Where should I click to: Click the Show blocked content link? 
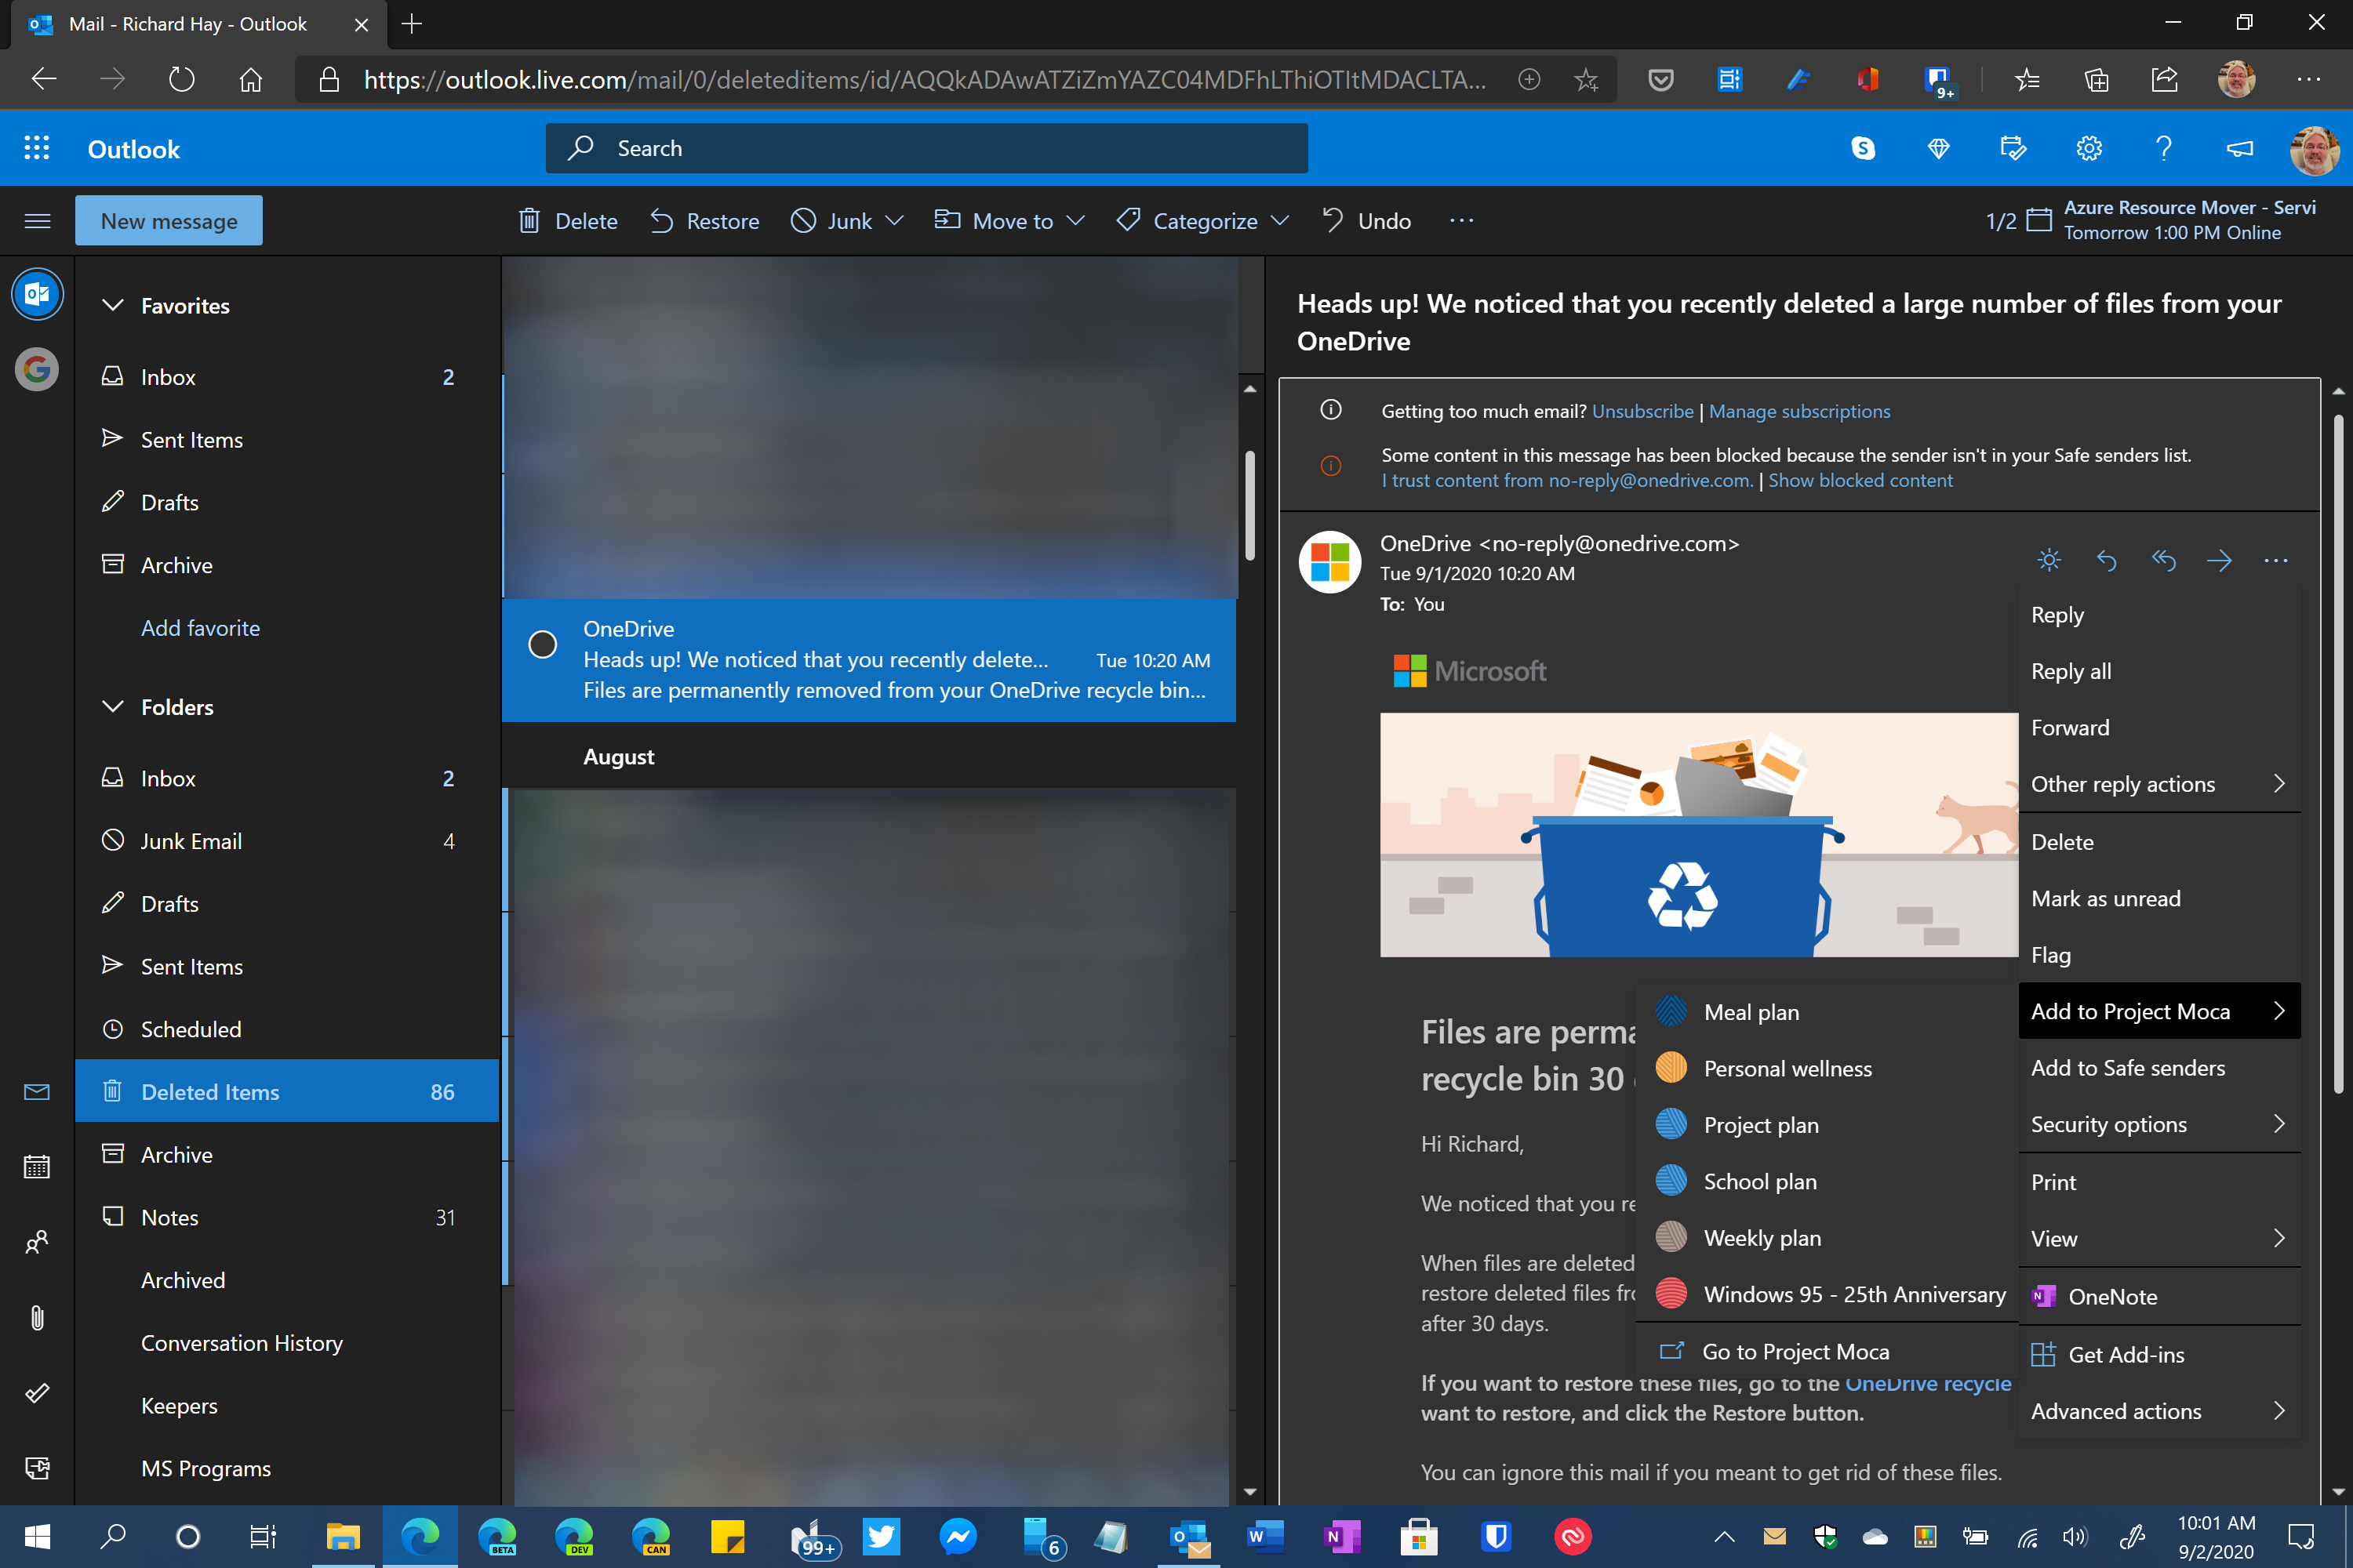(1860, 480)
